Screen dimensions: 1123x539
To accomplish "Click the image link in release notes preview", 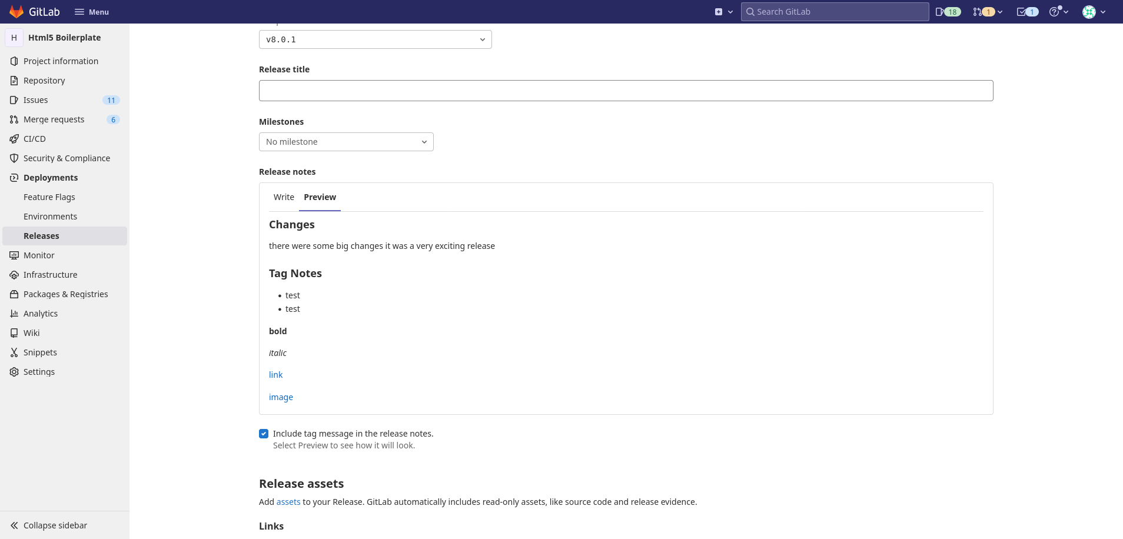I will coord(281,397).
